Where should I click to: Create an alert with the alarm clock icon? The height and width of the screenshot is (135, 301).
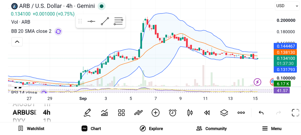(x=173, y=113)
